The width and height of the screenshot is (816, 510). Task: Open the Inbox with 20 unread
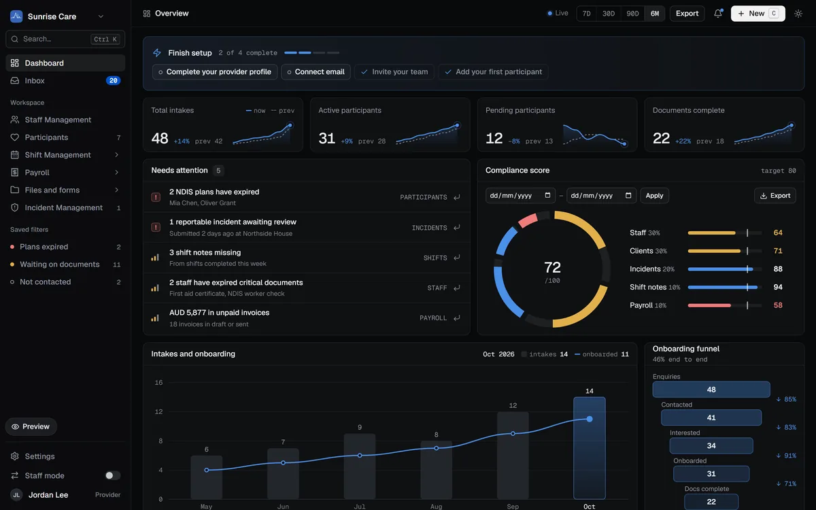click(x=65, y=81)
